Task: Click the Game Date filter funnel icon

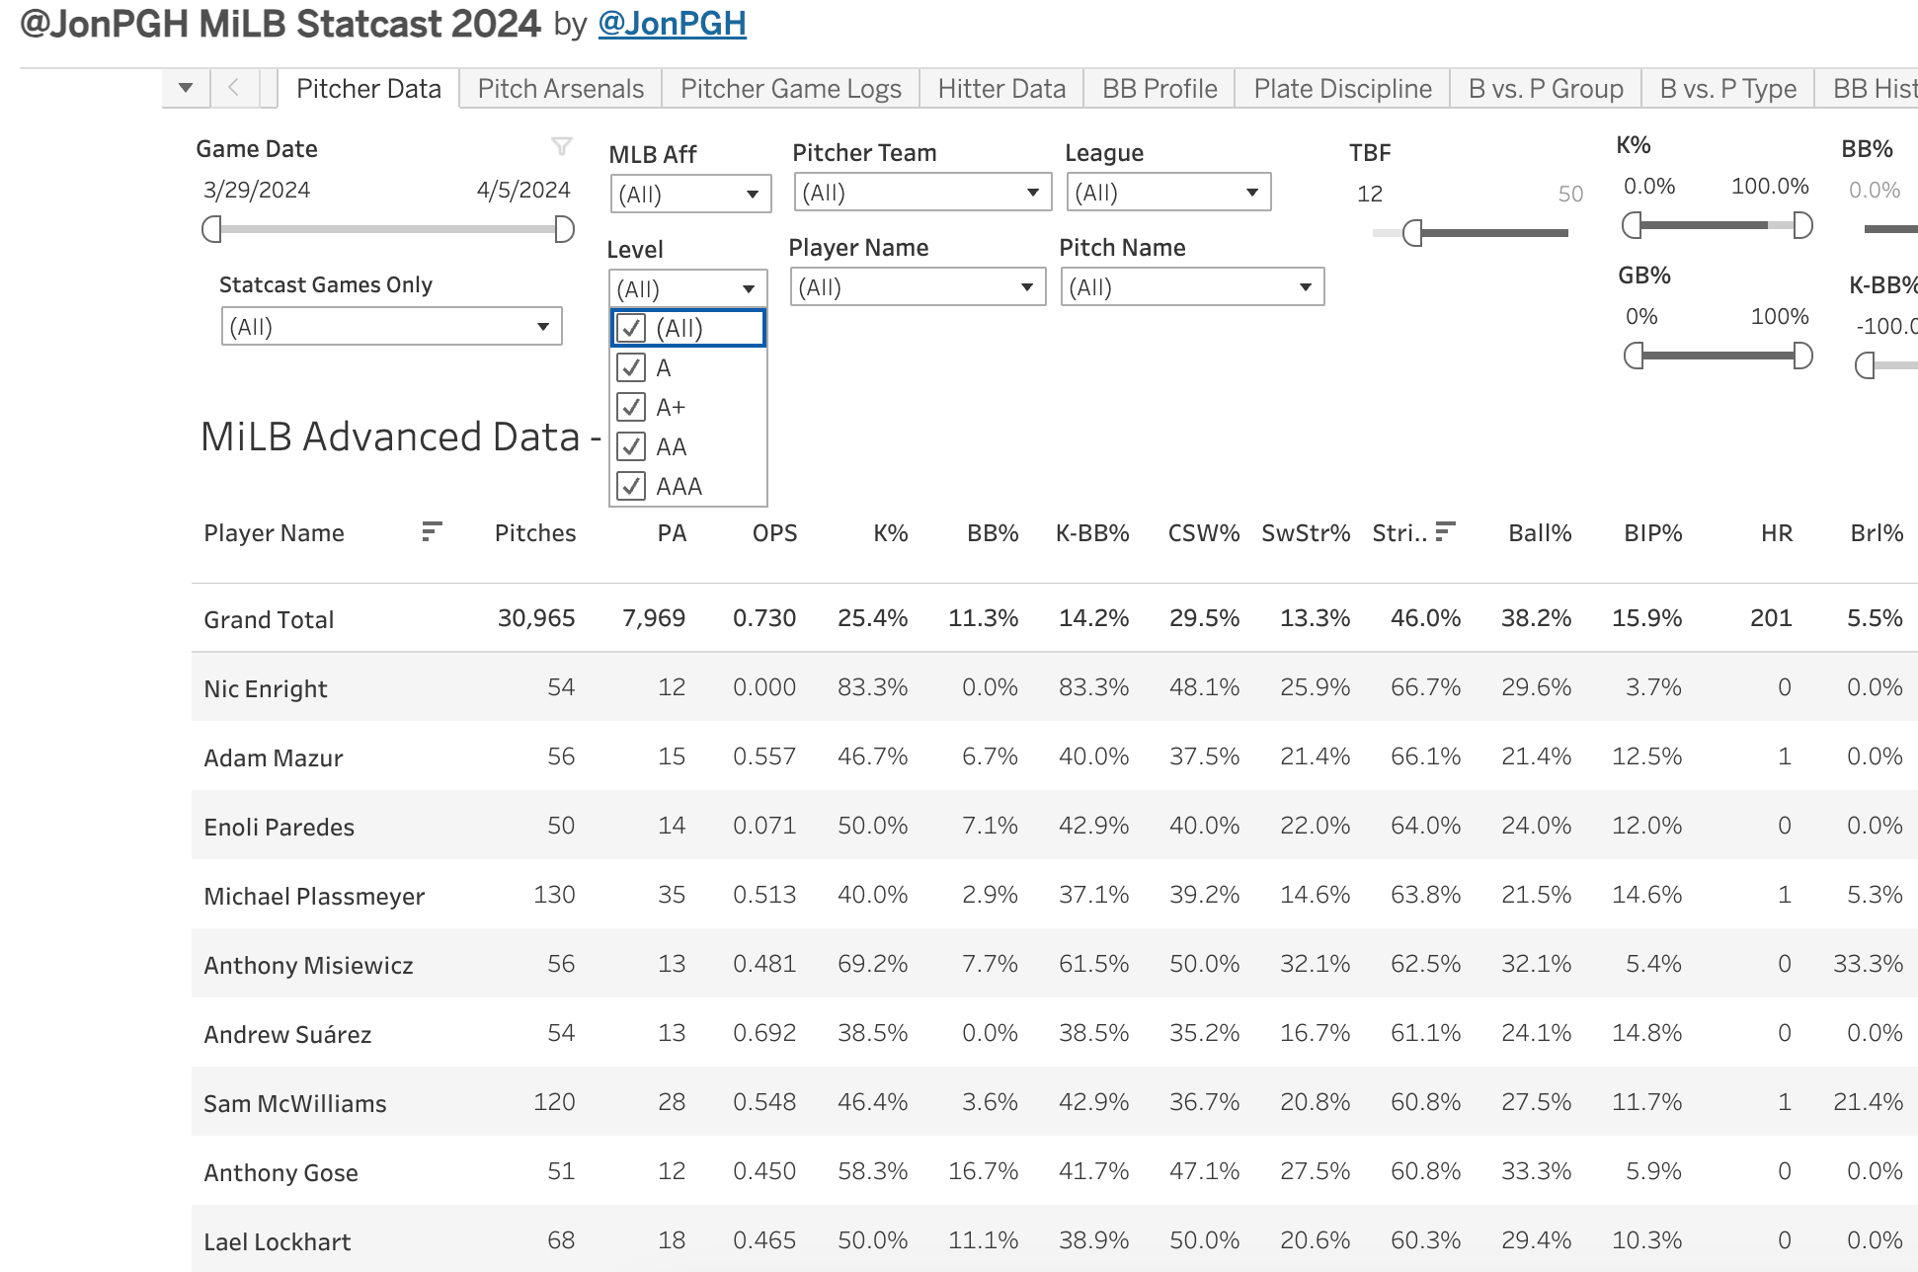Action: (561, 146)
